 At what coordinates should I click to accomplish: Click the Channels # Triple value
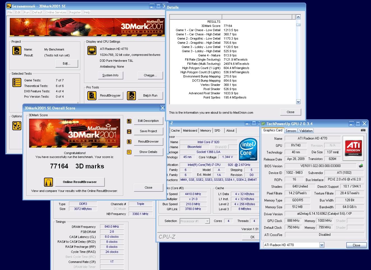point(140,204)
